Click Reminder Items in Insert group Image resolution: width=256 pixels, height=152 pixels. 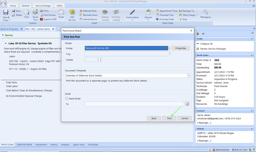(x=88, y=15)
